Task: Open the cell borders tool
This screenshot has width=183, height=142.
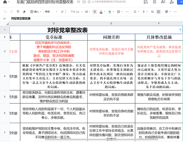Action: coord(118,12)
